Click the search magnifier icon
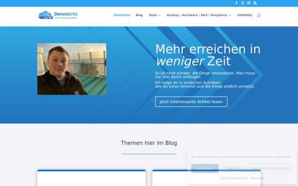Viewport: 298px width, 186px height. [259, 15]
